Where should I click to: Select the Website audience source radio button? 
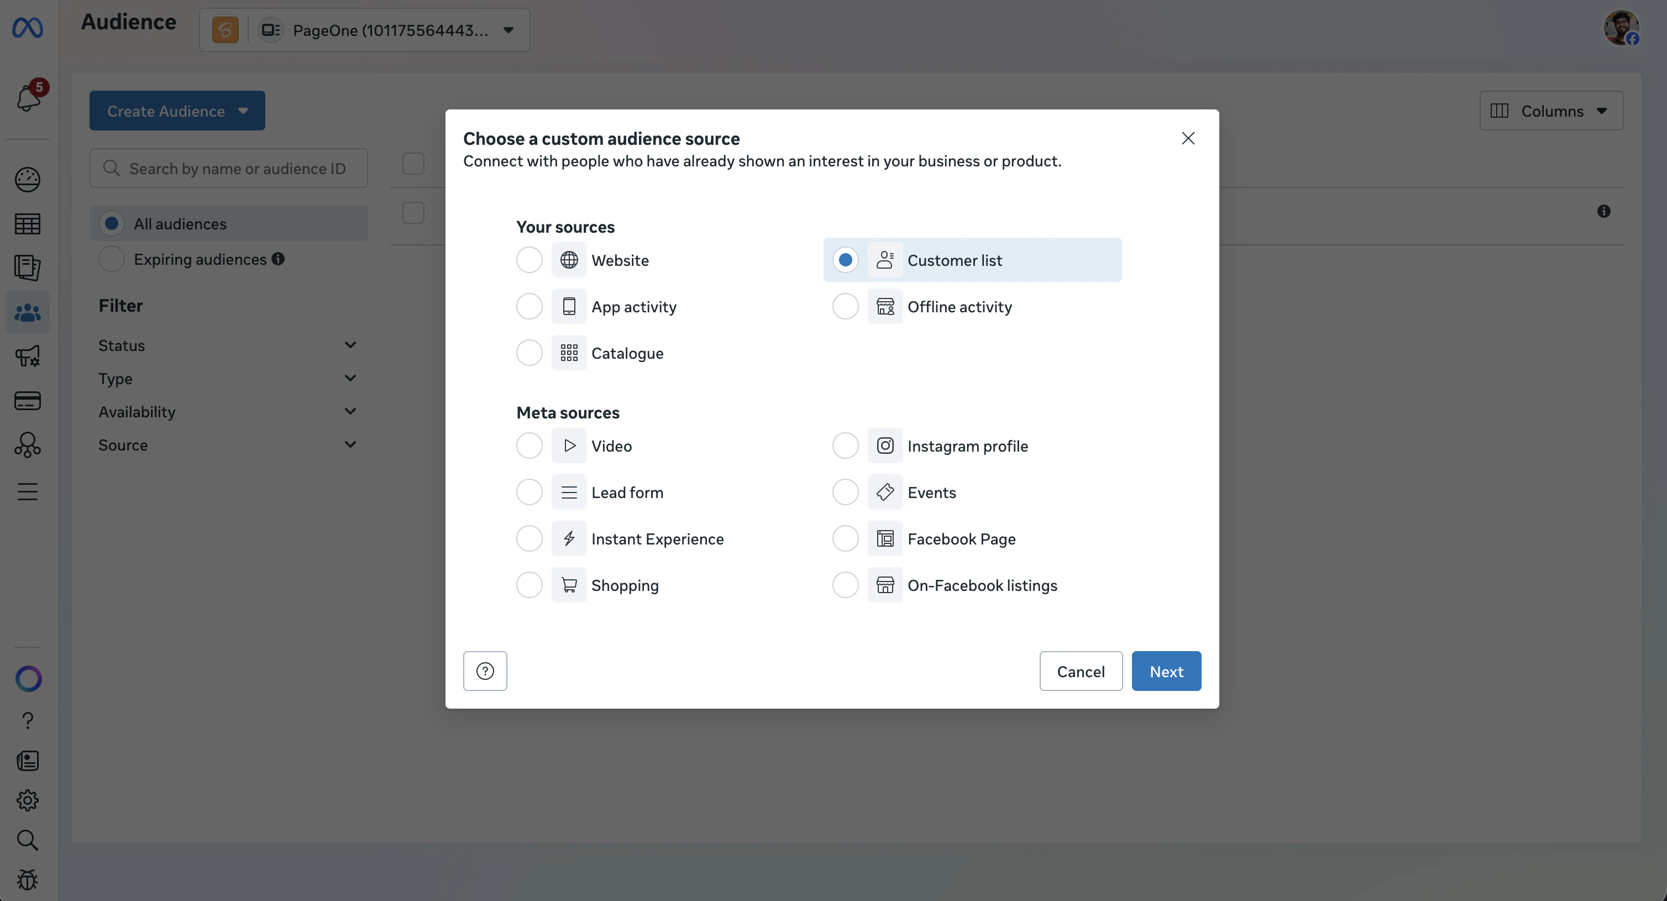click(x=529, y=260)
